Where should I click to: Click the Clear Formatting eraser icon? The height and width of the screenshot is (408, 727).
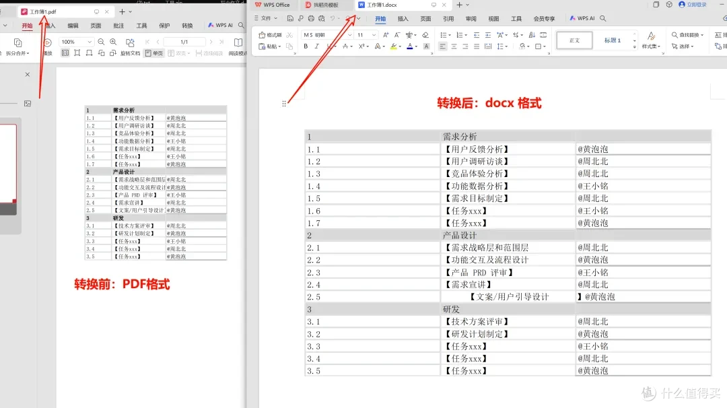click(x=425, y=35)
